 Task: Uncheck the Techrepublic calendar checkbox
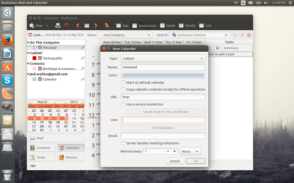coord(40,58)
